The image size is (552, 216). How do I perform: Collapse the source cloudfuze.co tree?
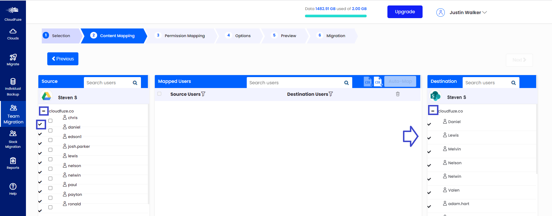44,111
